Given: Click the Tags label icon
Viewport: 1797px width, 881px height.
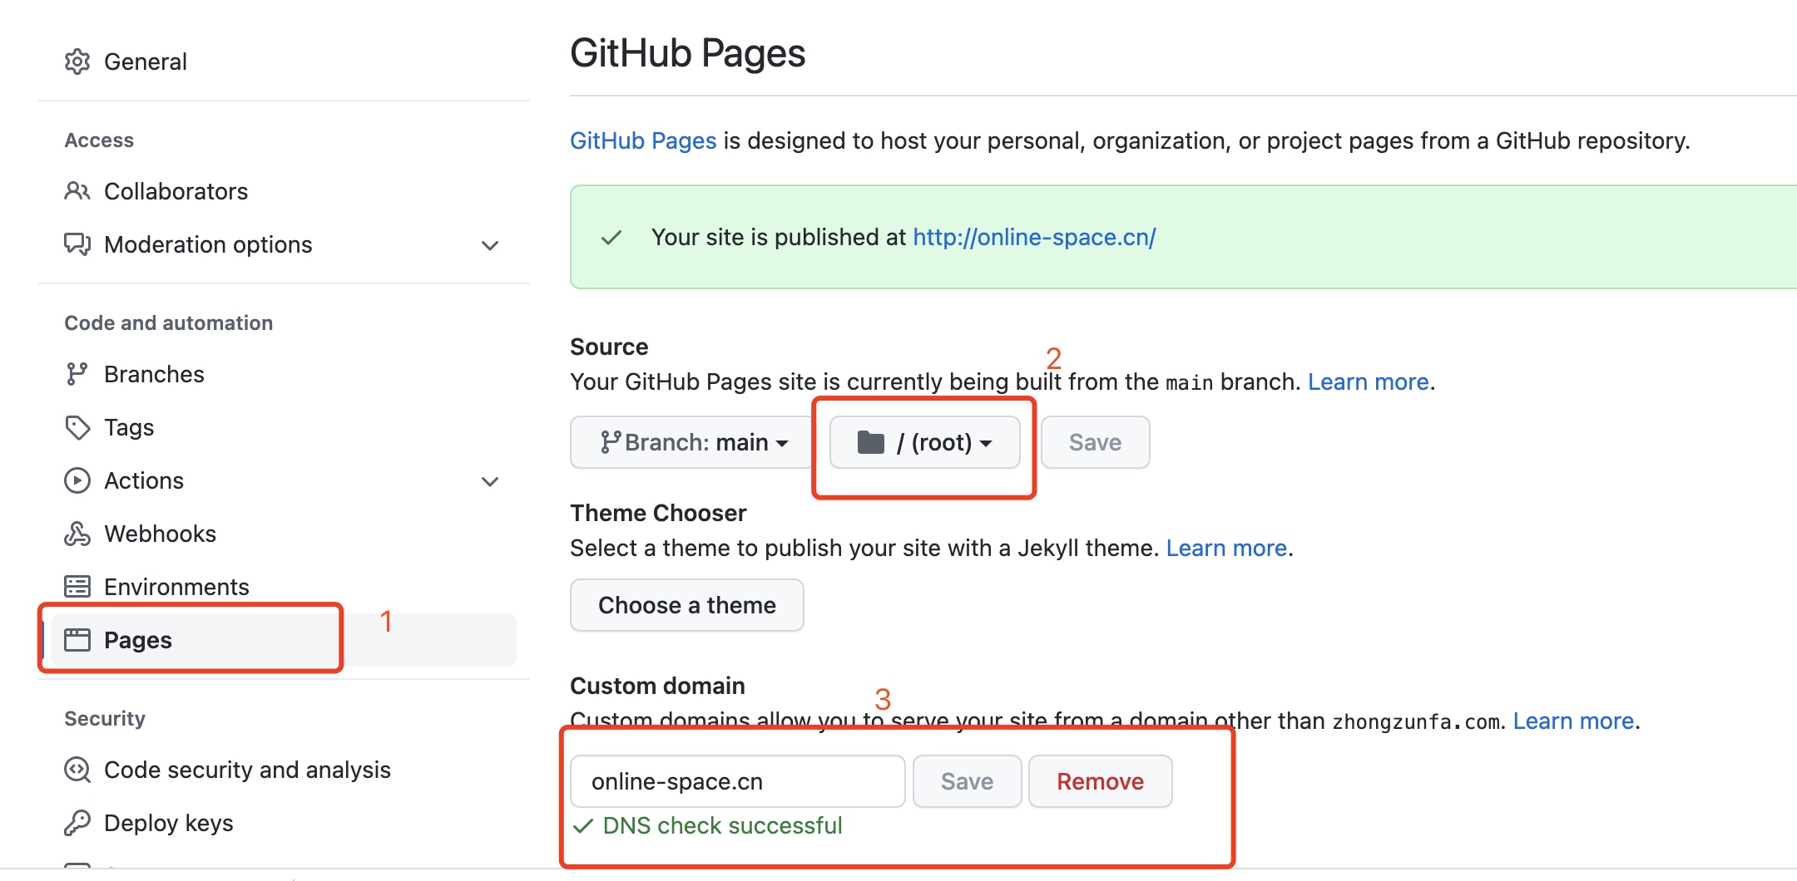Looking at the screenshot, I should click(x=77, y=427).
